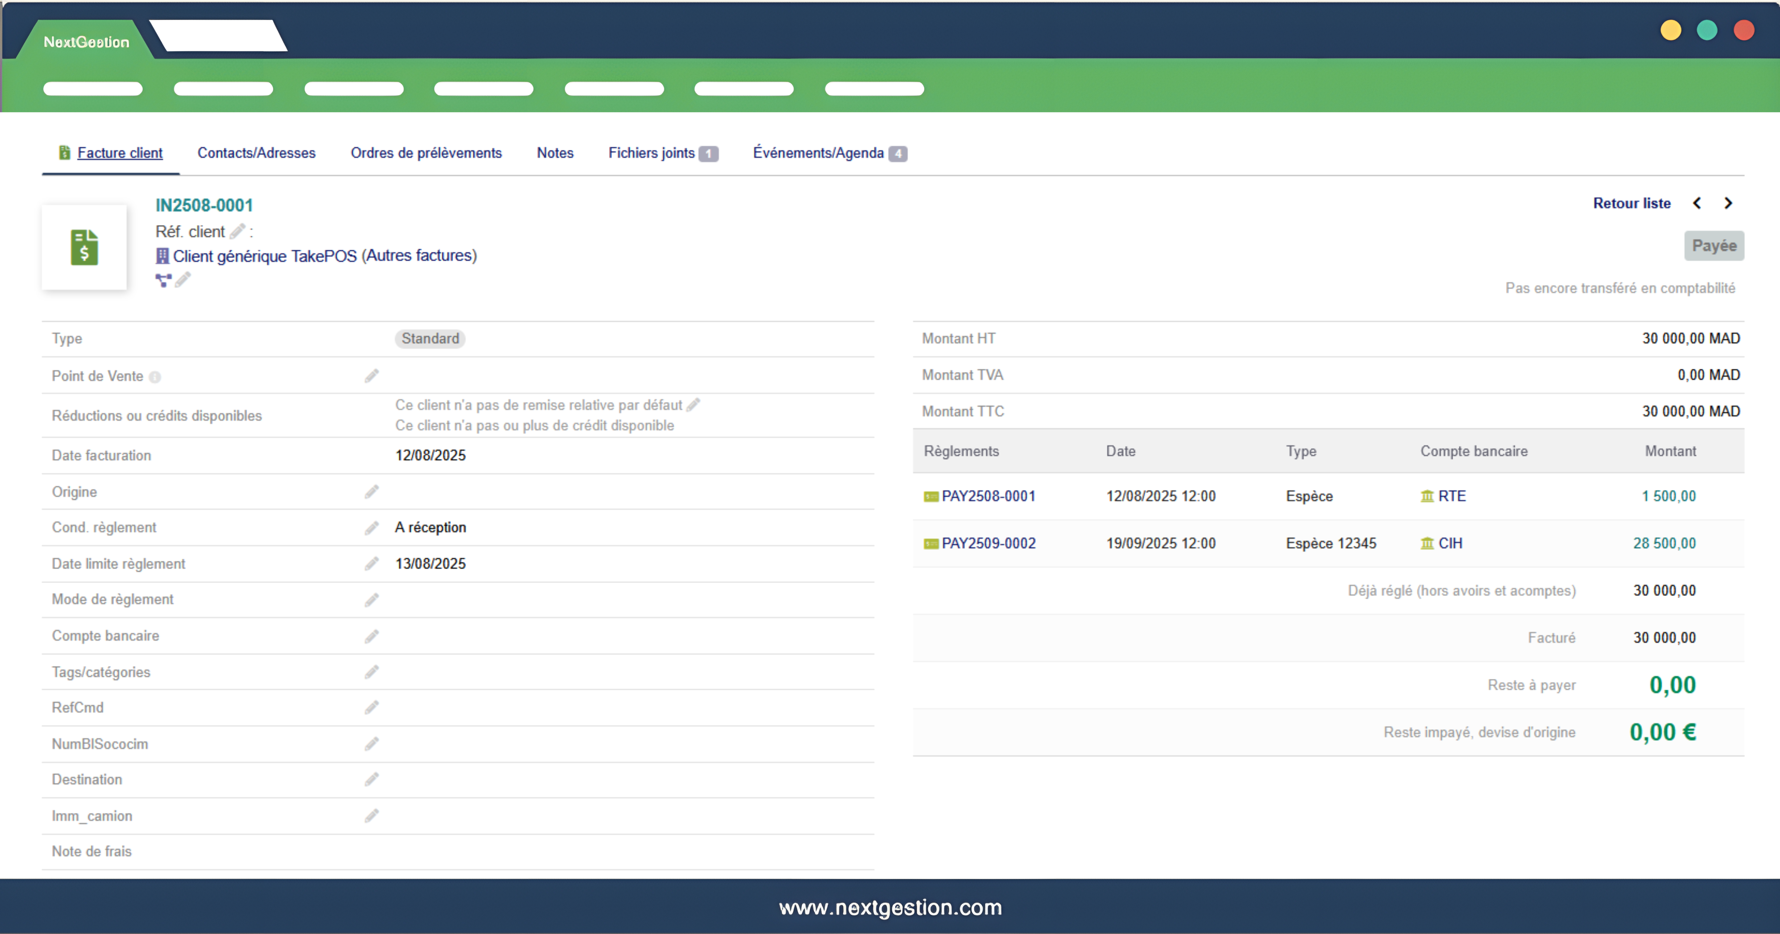Click Compte bancaire edit pencil
Image resolution: width=1780 pixels, height=934 pixels.
coord(372,636)
